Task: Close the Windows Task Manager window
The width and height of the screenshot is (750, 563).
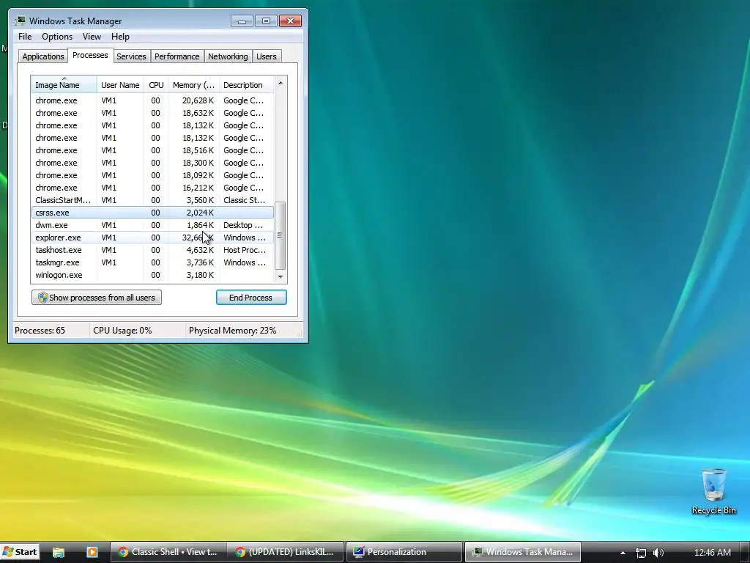Action: (x=290, y=21)
